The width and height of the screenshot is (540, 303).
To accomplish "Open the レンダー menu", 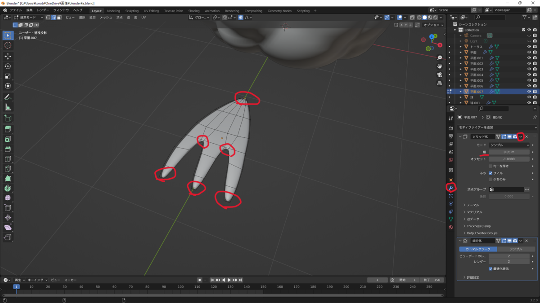I will [x=43, y=10].
